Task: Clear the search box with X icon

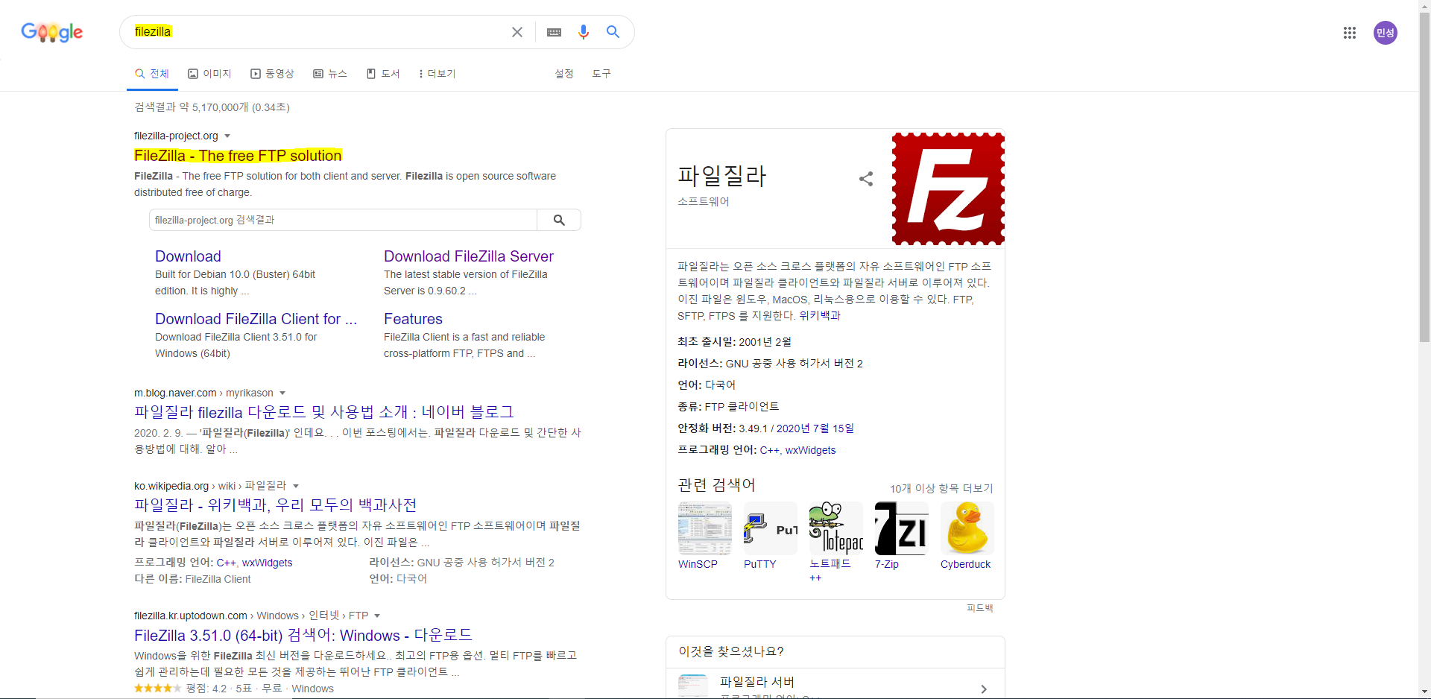Action: click(x=517, y=32)
